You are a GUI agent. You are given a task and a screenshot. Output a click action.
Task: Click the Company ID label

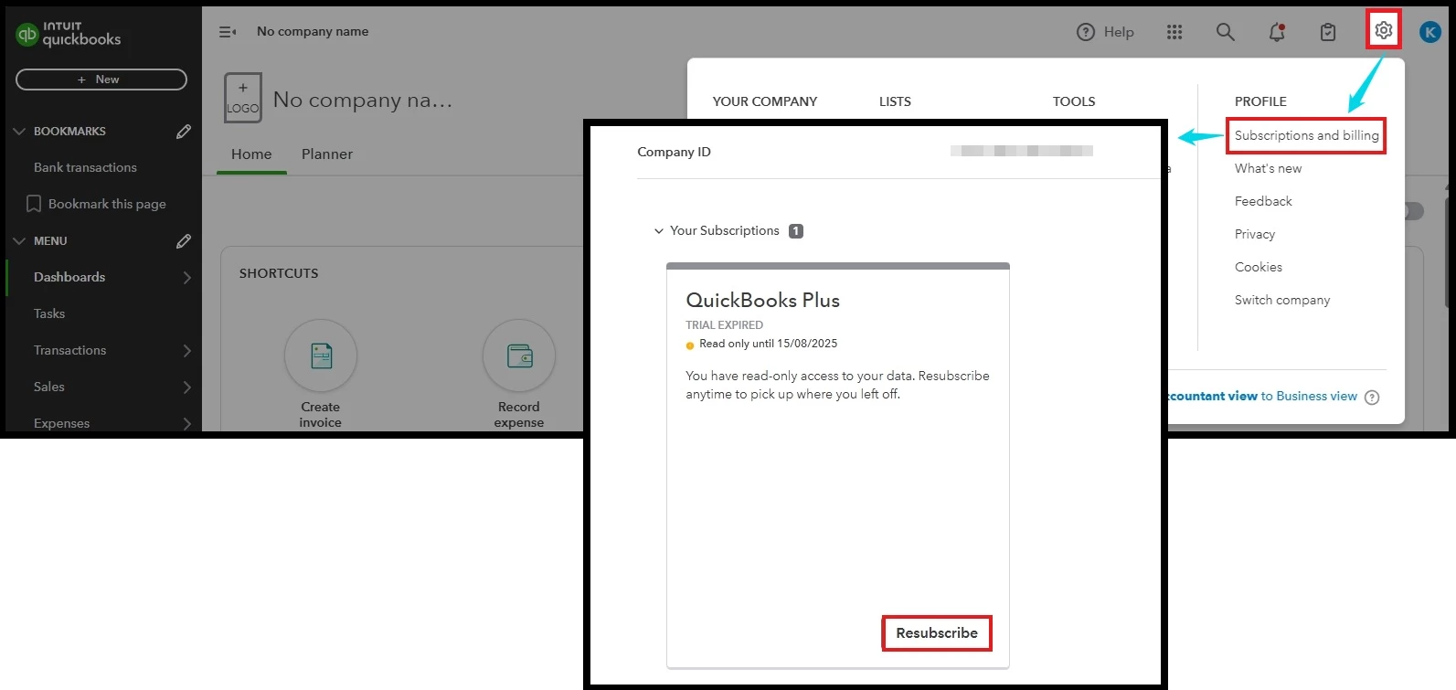674,152
